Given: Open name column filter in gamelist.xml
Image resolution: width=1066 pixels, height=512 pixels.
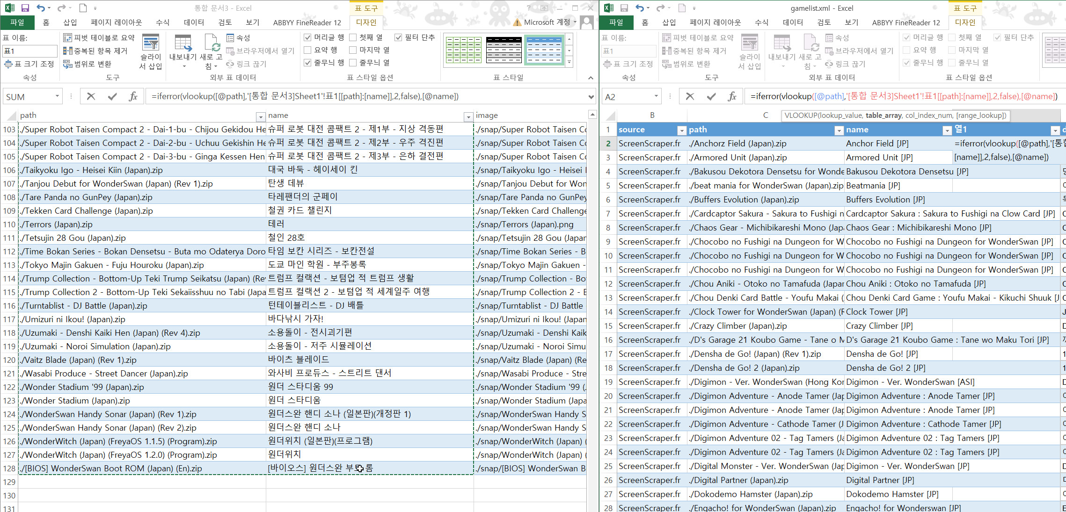Looking at the screenshot, I should 947,130.
